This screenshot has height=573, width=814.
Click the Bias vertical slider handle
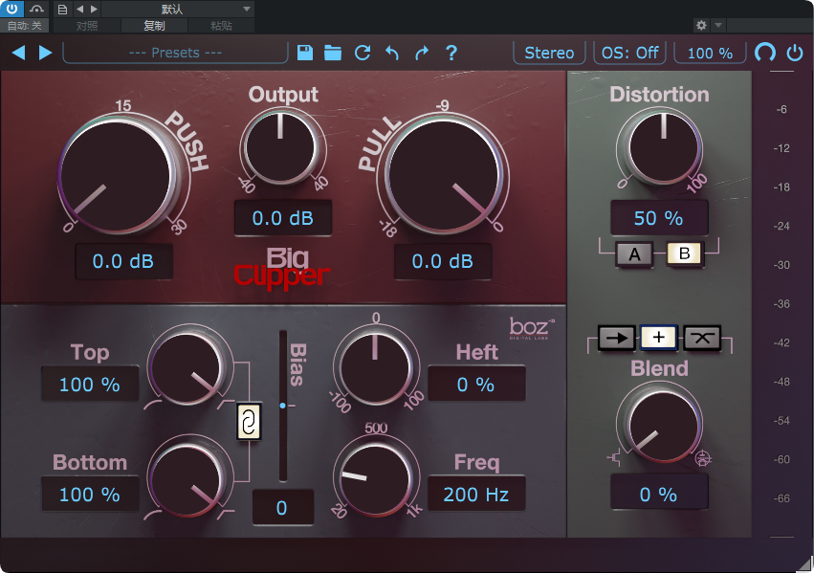(283, 405)
